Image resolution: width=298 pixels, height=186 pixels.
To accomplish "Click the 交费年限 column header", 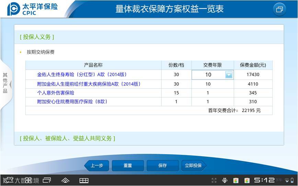I will pyautogui.click(x=213, y=65).
